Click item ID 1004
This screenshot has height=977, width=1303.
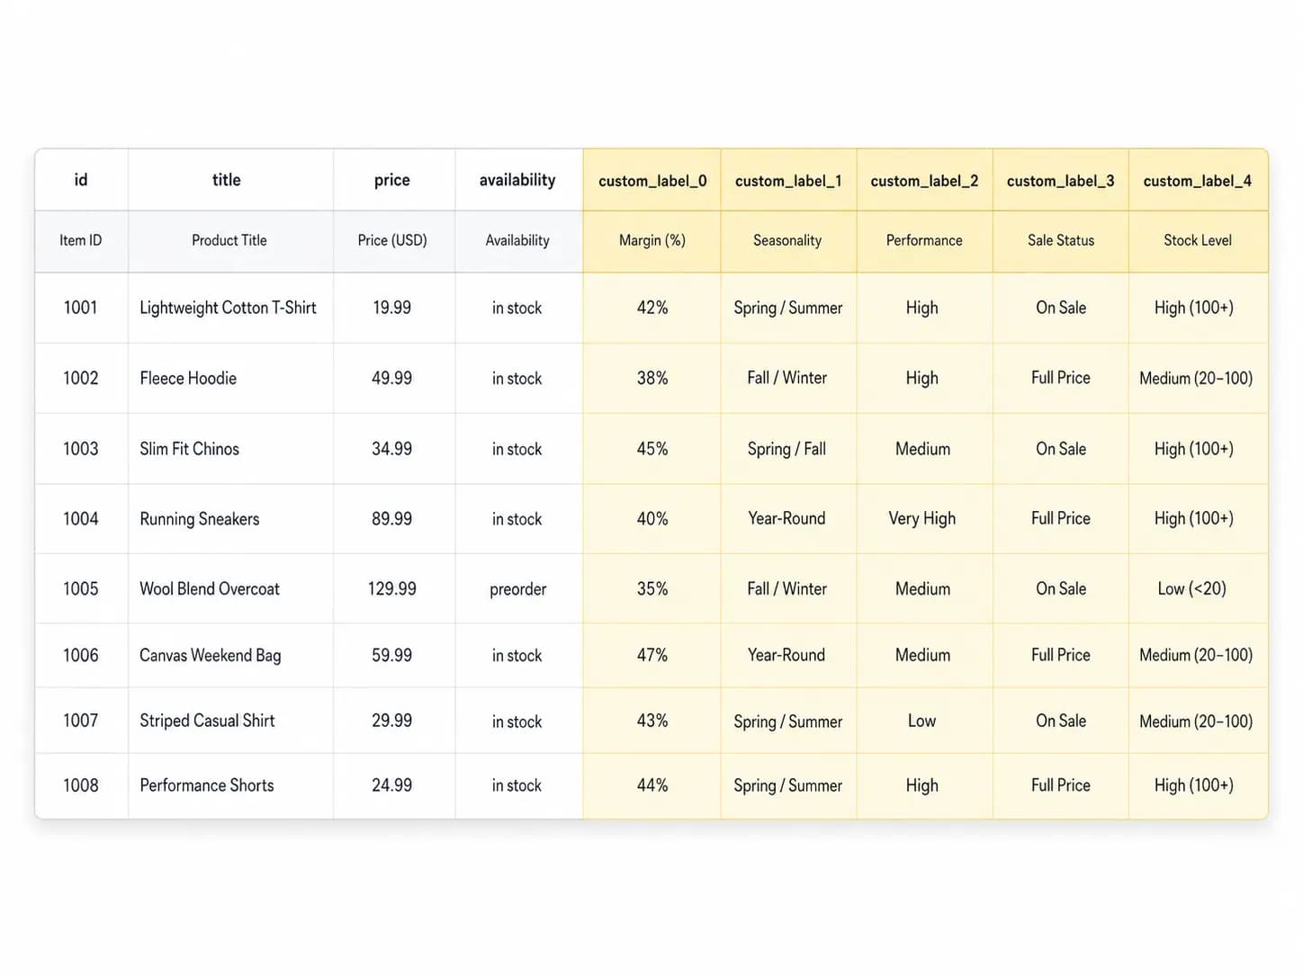(80, 518)
